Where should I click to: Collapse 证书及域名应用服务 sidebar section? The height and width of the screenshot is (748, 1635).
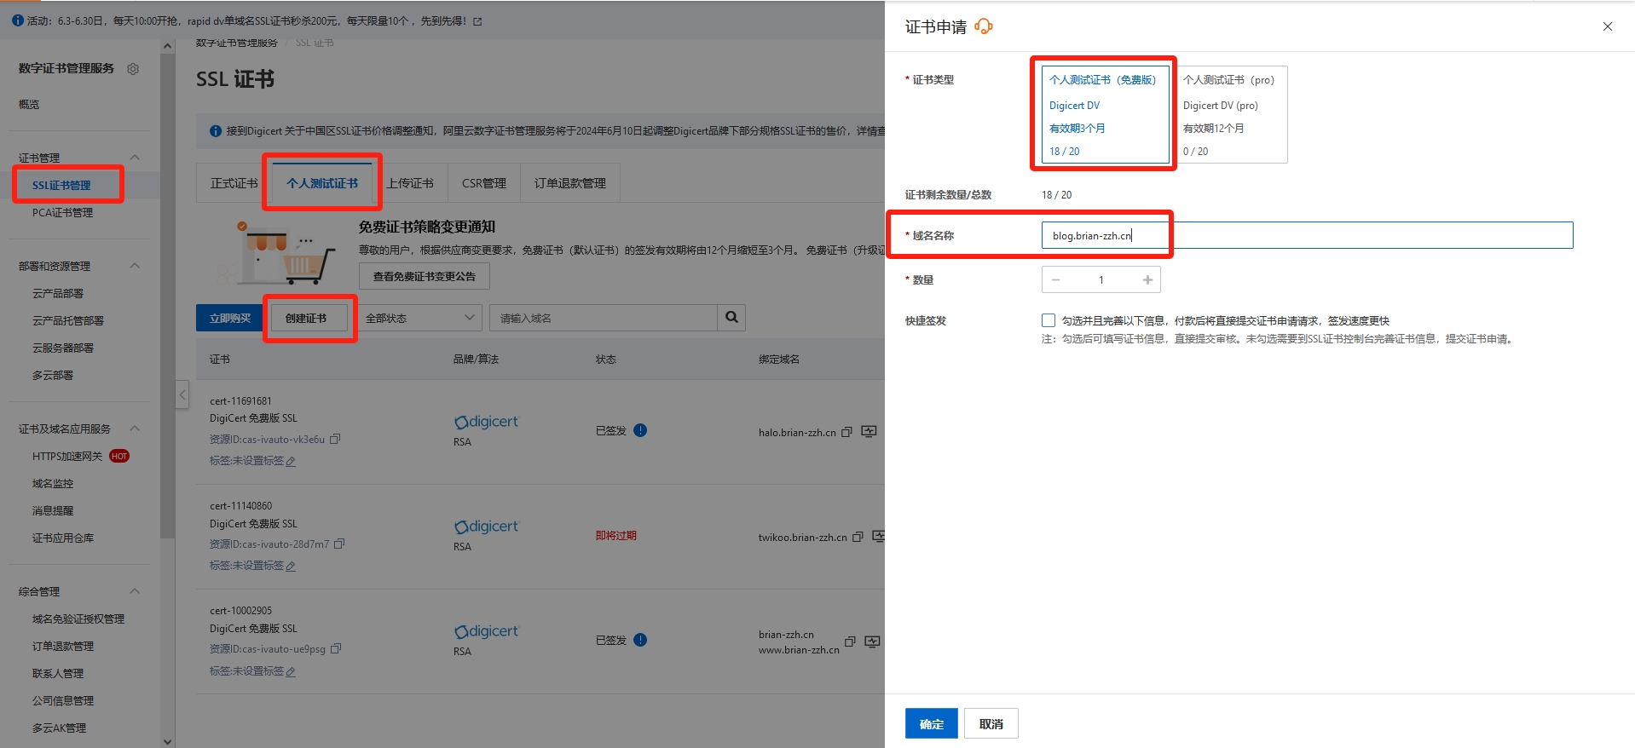tap(135, 429)
